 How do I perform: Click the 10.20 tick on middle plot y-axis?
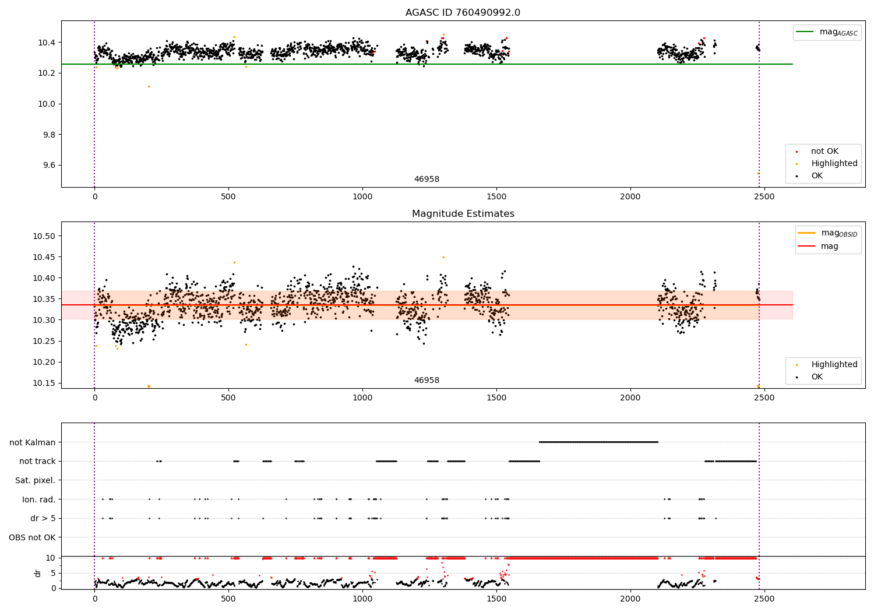(44, 362)
